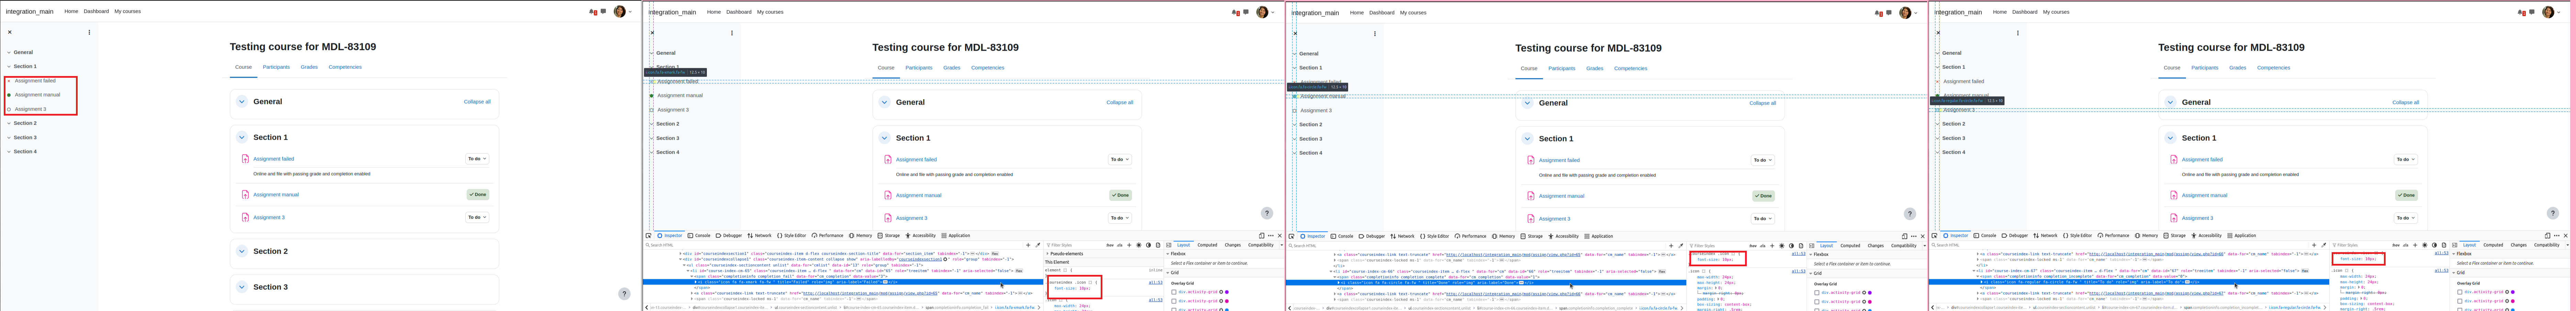Check first div.activity-grid overlay checkbox in third screenshot
Viewport: 2576px width, 311px height.
coord(1817,293)
